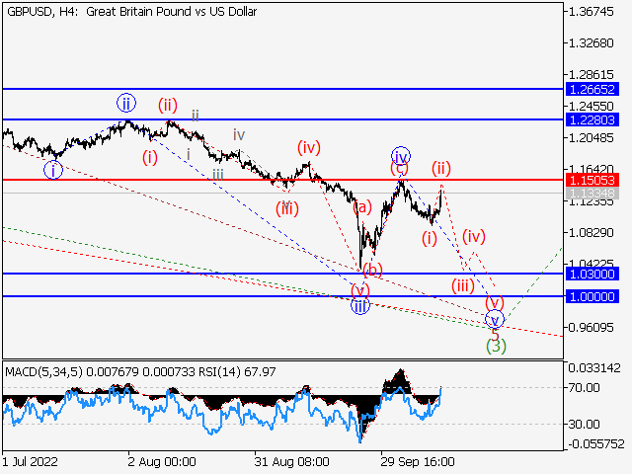This screenshot has width=632, height=474.
Task: Click the 0.96095 price axis value
Action: click(x=591, y=327)
